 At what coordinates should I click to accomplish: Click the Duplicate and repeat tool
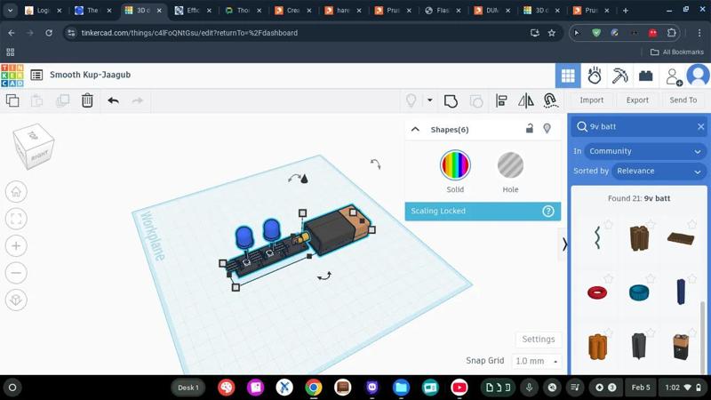click(62, 100)
